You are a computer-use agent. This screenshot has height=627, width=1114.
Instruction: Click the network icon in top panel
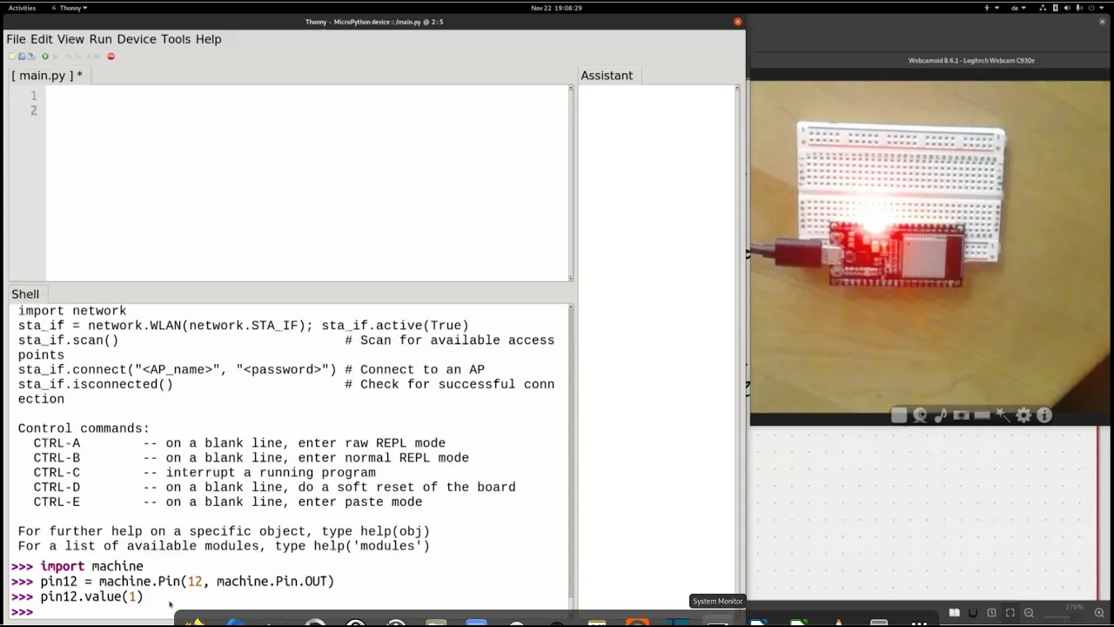coord(1043,8)
